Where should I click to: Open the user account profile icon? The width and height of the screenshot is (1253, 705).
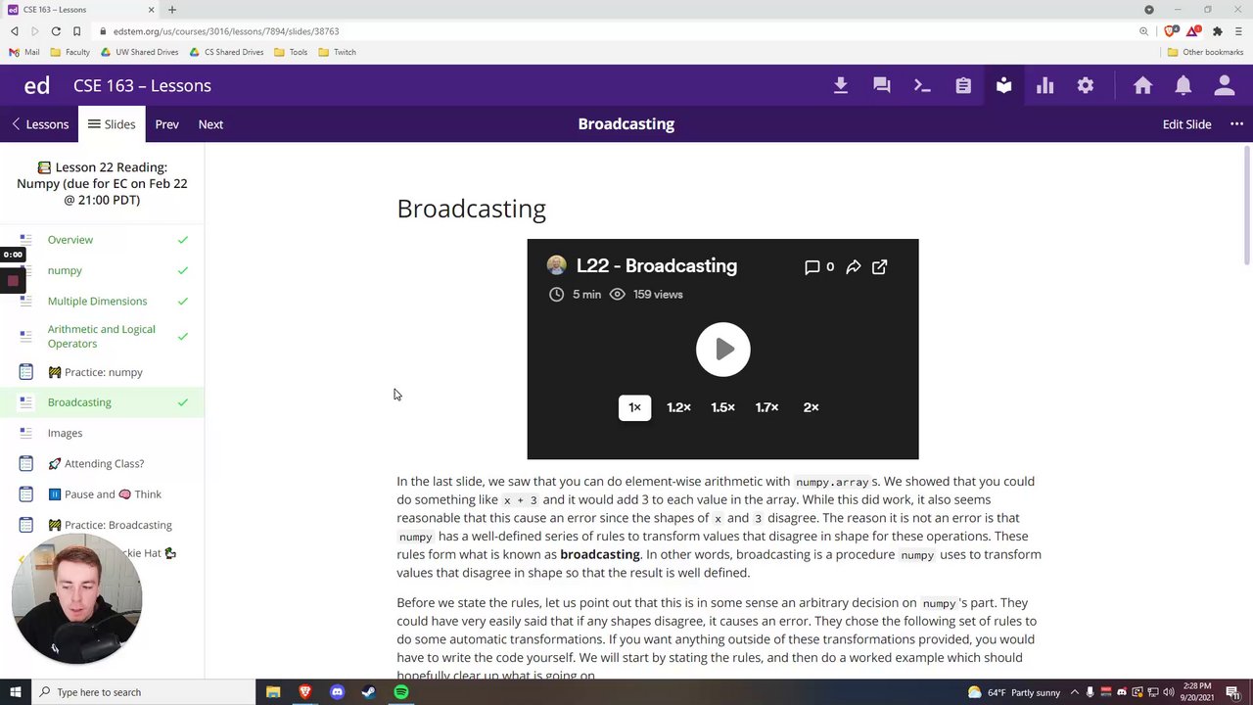(1225, 85)
